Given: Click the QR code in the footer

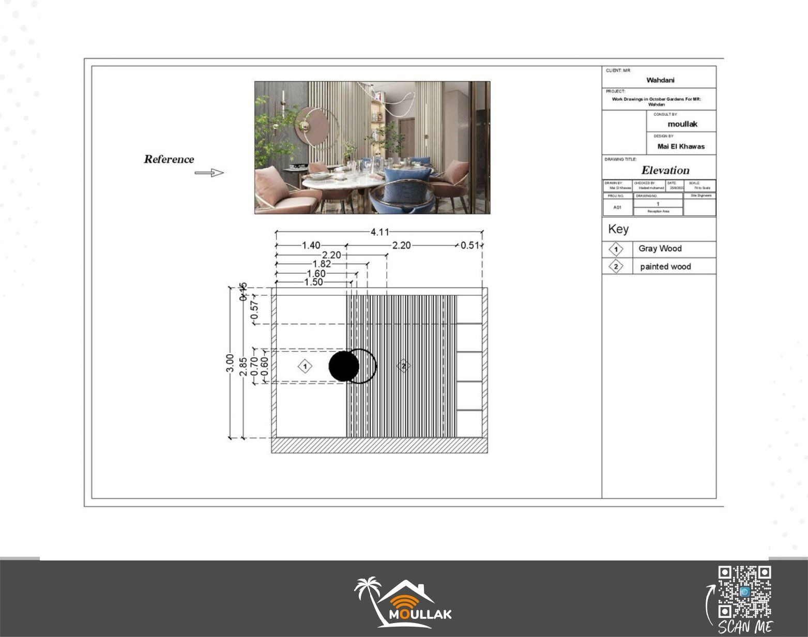Looking at the screenshot, I should pos(744,591).
